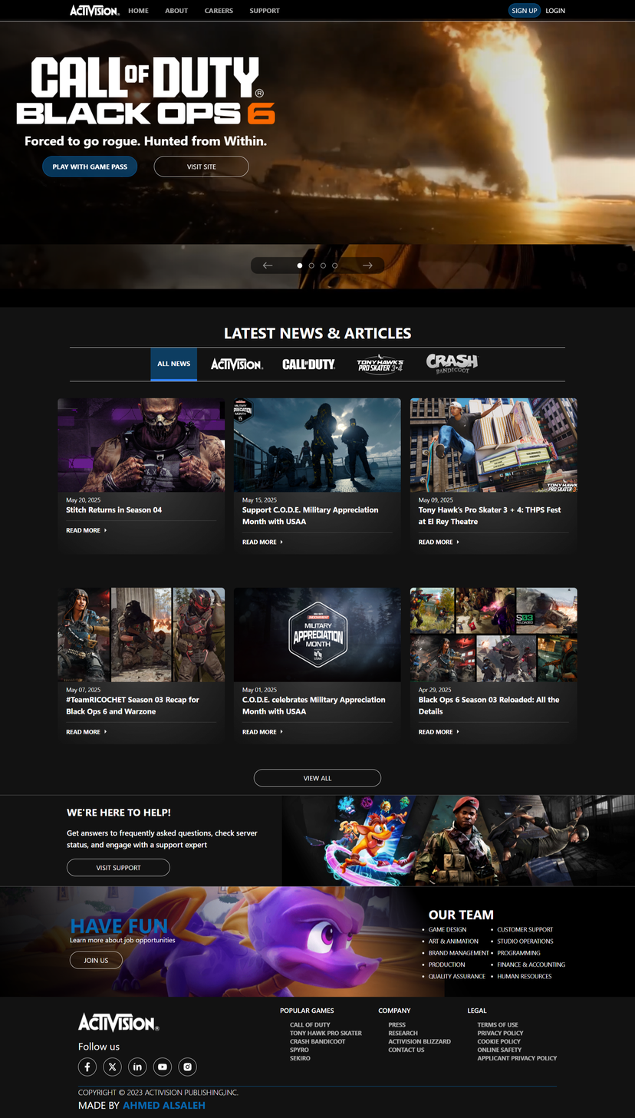Open the X (Twitter) social icon
The width and height of the screenshot is (635, 1118).
[x=113, y=1067]
